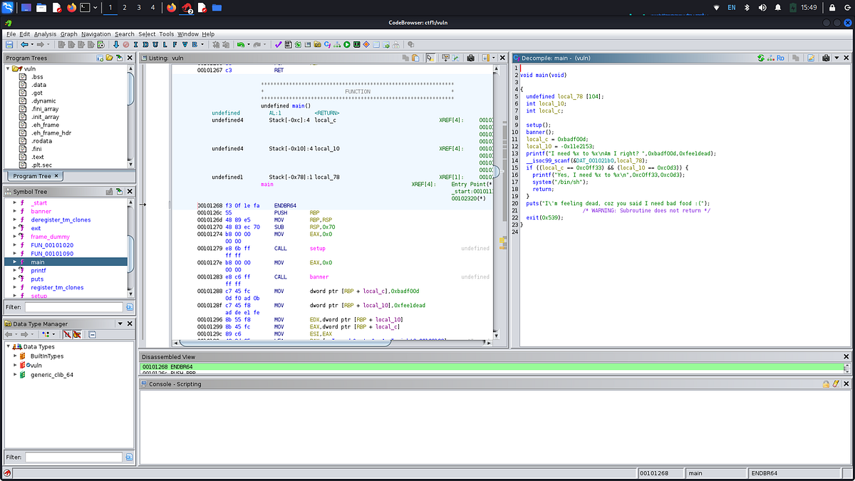Click the green Undo arrow icon

pos(242,45)
